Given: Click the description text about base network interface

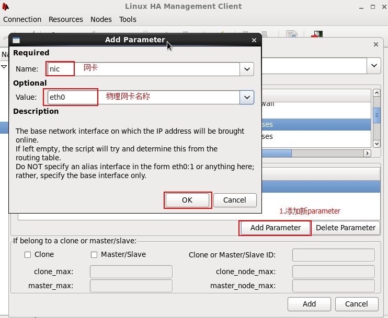Looking at the screenshot, I should [x=135, y=153].
